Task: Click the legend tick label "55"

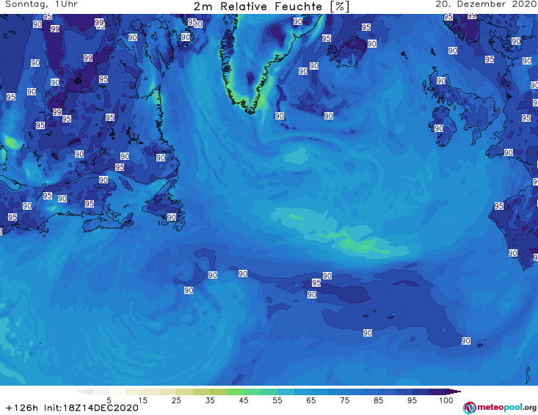Action: point(277,400)
